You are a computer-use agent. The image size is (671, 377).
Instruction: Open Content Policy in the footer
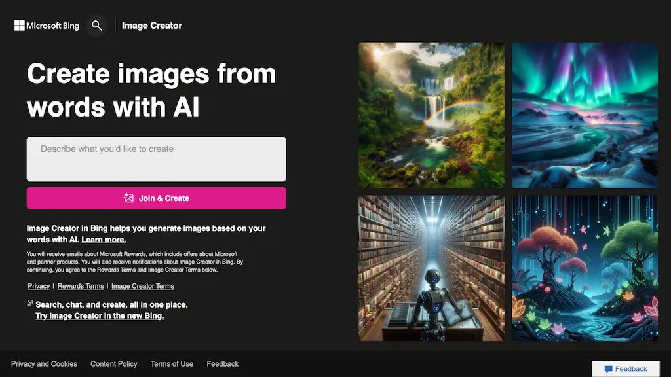pyautogui.click(x=114, y=364)
